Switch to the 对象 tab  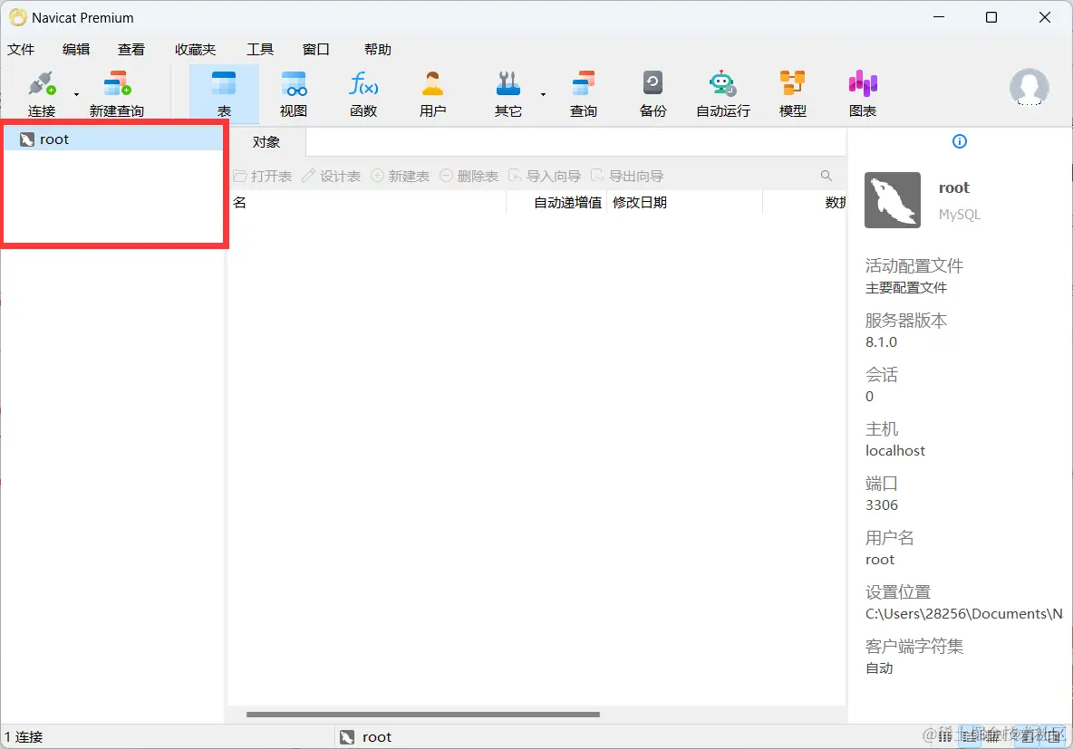click(x=266, y=142)
